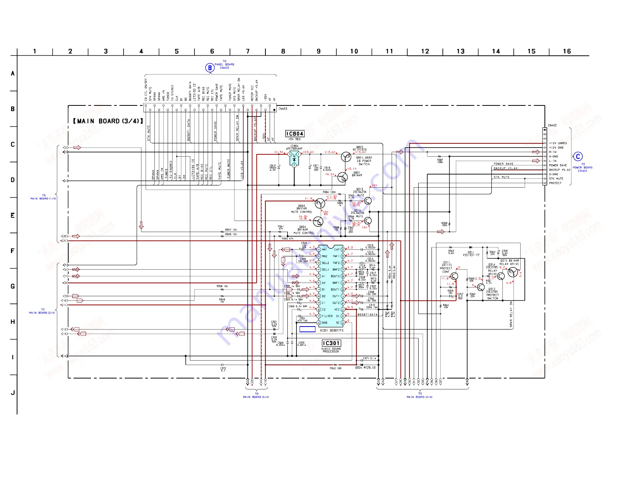Viewport: 637px width, 479px height.
Task: Click the TO MAIN BOARD (2/4) note
Action: tap(42, 311)
